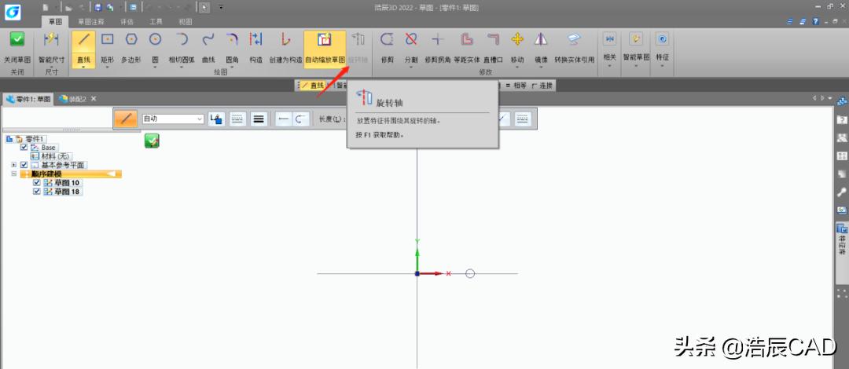Click the green accept sketch checkmark icon
Screen dimensions: 849x369
152,142
